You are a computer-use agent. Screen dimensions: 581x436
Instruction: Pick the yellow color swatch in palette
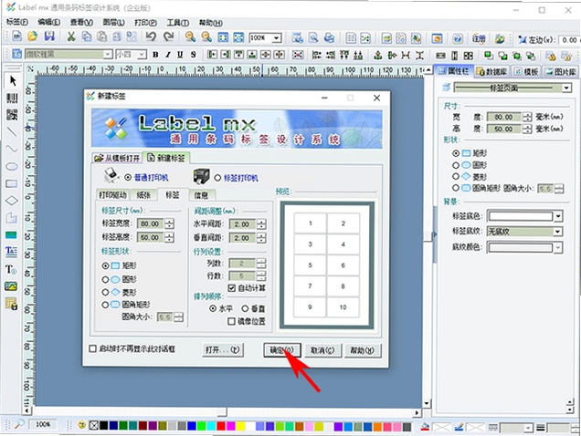point(241,426)
